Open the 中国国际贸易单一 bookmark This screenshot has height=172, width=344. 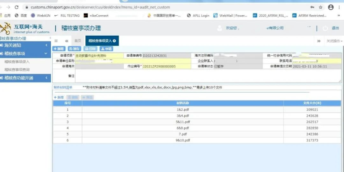click(x=164, y=16)
